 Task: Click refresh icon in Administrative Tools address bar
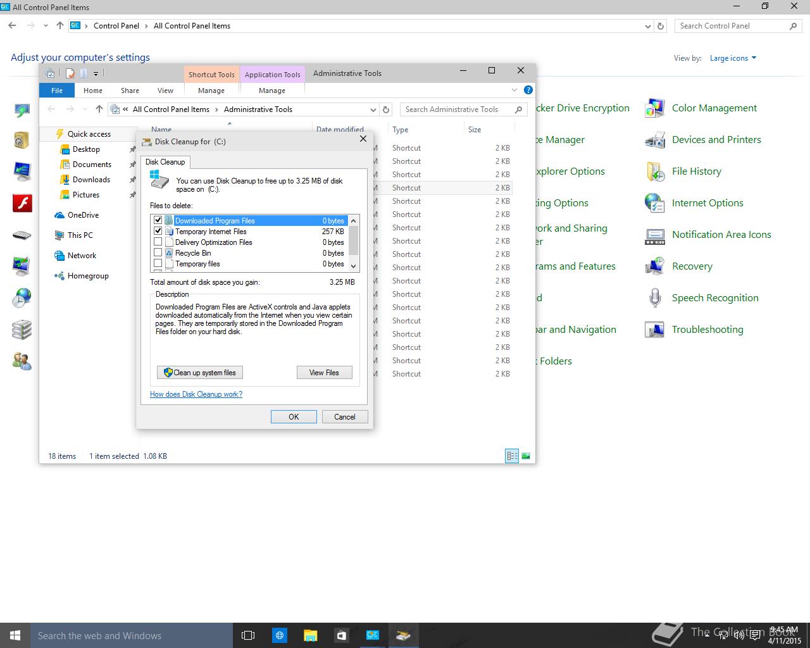[387, 109]
